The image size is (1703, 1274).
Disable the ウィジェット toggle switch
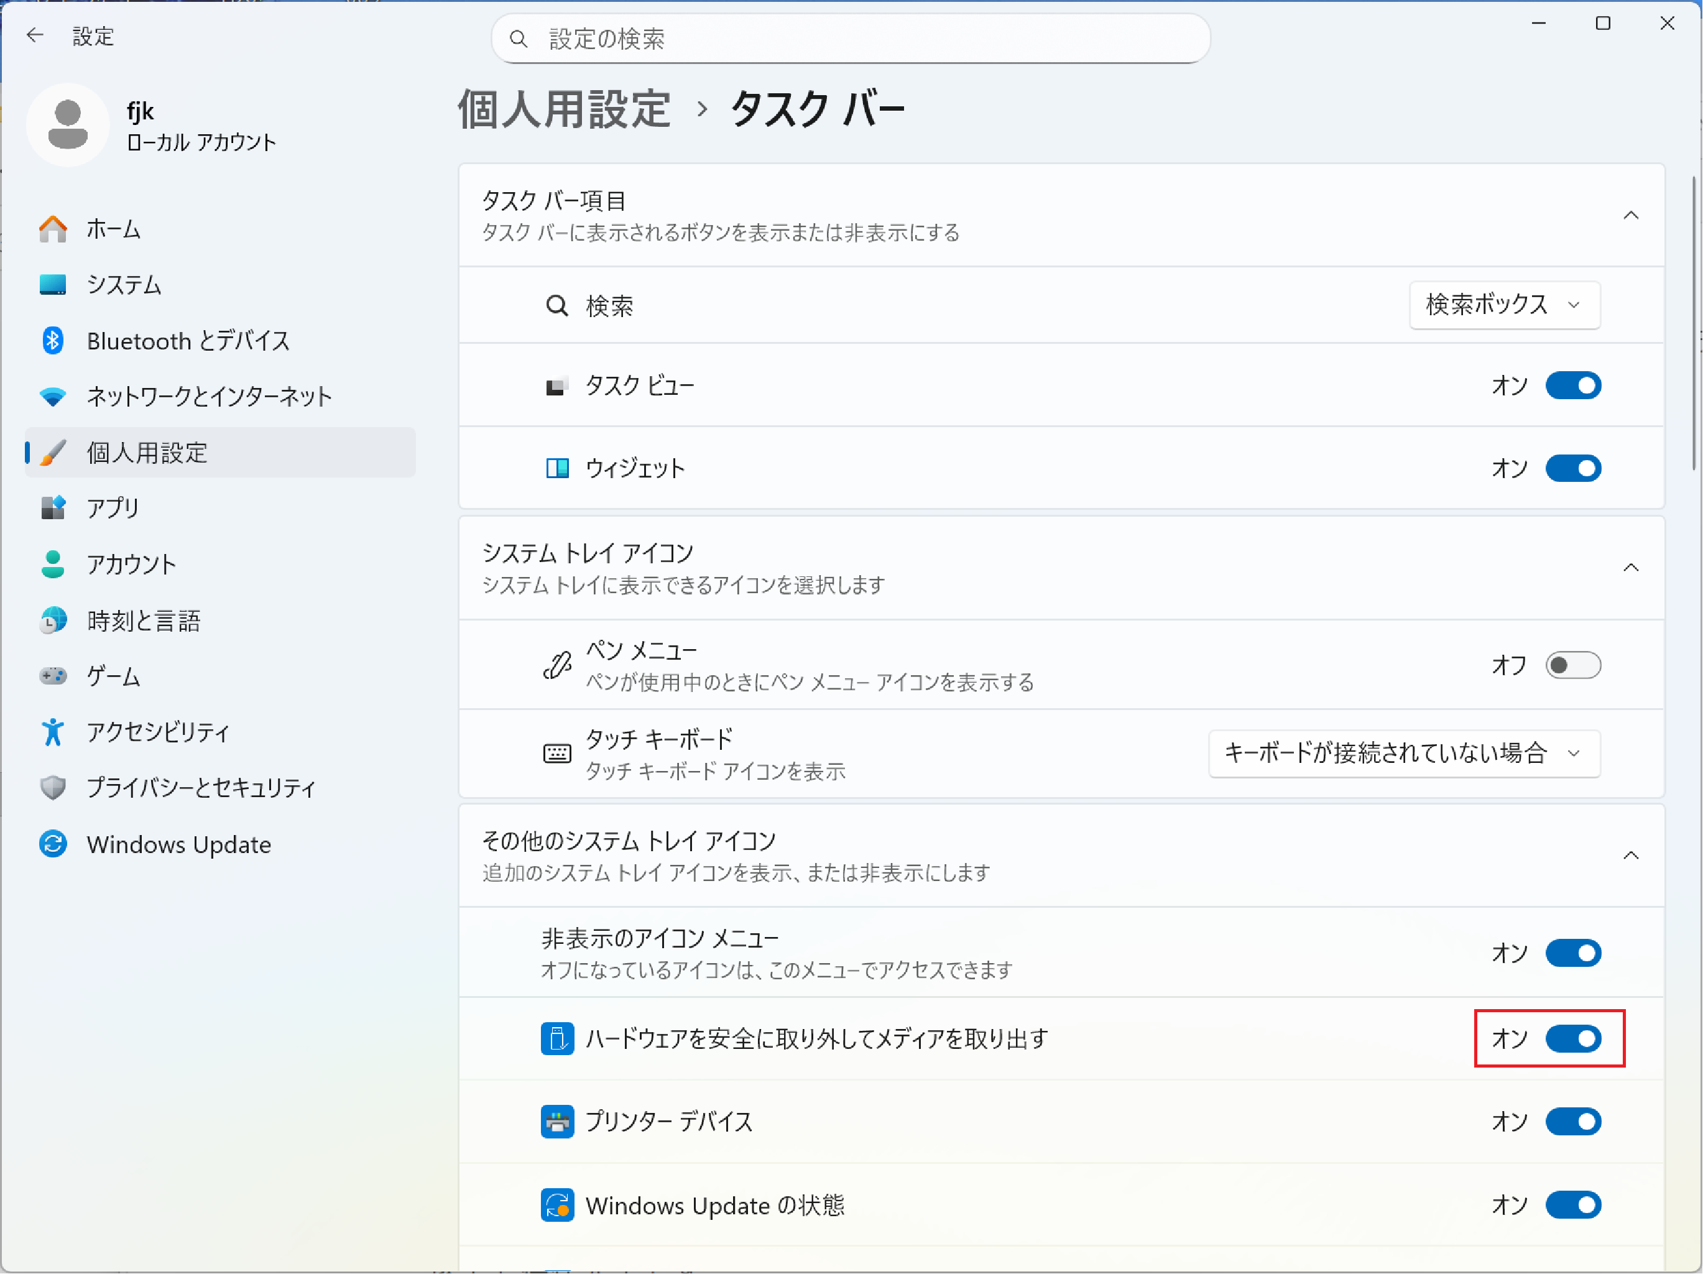1573,468
